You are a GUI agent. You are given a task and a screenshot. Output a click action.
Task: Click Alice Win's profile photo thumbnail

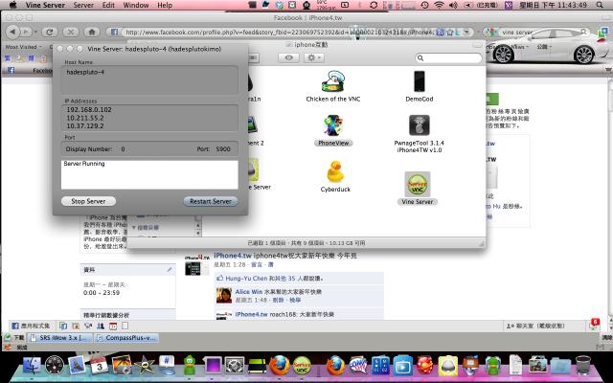[224, 295]
